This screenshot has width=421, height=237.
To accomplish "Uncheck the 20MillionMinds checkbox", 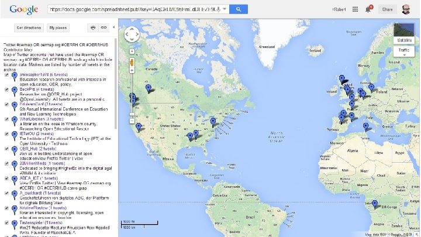I will 6,163.
